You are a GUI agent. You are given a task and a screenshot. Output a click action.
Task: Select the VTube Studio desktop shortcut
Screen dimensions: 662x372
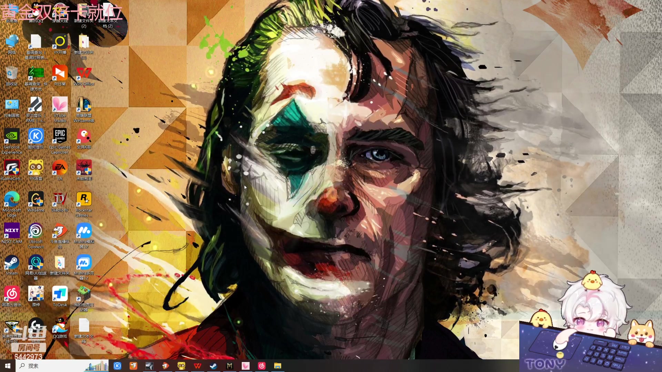tap(60, 110)
